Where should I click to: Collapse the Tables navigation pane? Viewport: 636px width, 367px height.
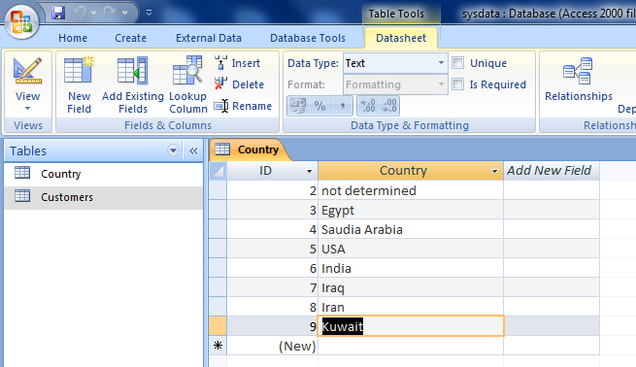193,150
